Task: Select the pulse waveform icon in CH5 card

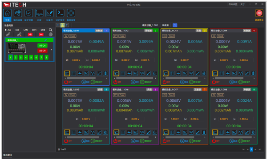Action: pyautogui.click(x=80, y=132)
